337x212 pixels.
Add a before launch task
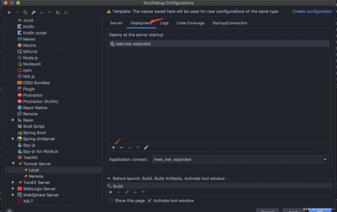coord(111,192)
